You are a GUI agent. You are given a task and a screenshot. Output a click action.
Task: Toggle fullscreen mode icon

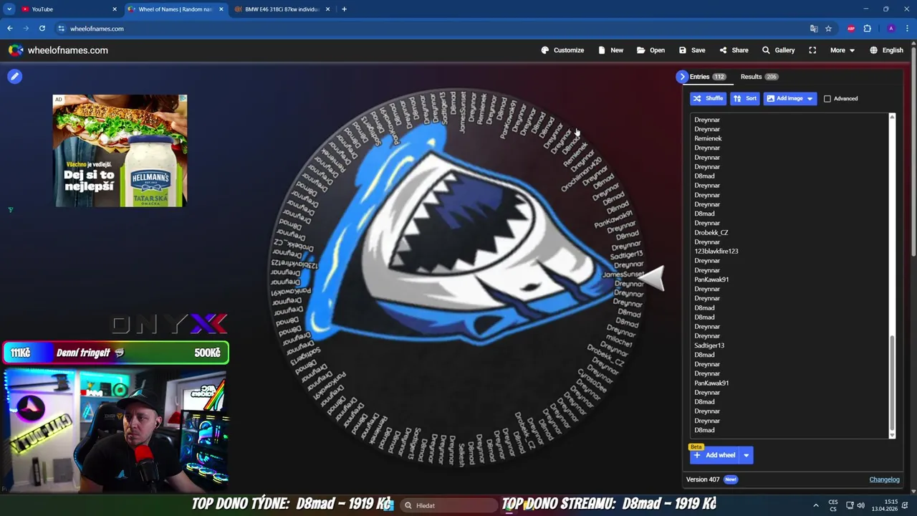(812, 50)
